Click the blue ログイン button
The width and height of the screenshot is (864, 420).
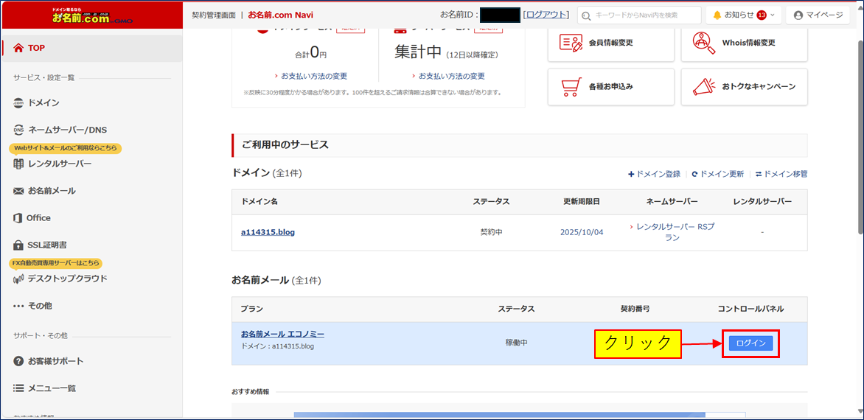point(750,343)
